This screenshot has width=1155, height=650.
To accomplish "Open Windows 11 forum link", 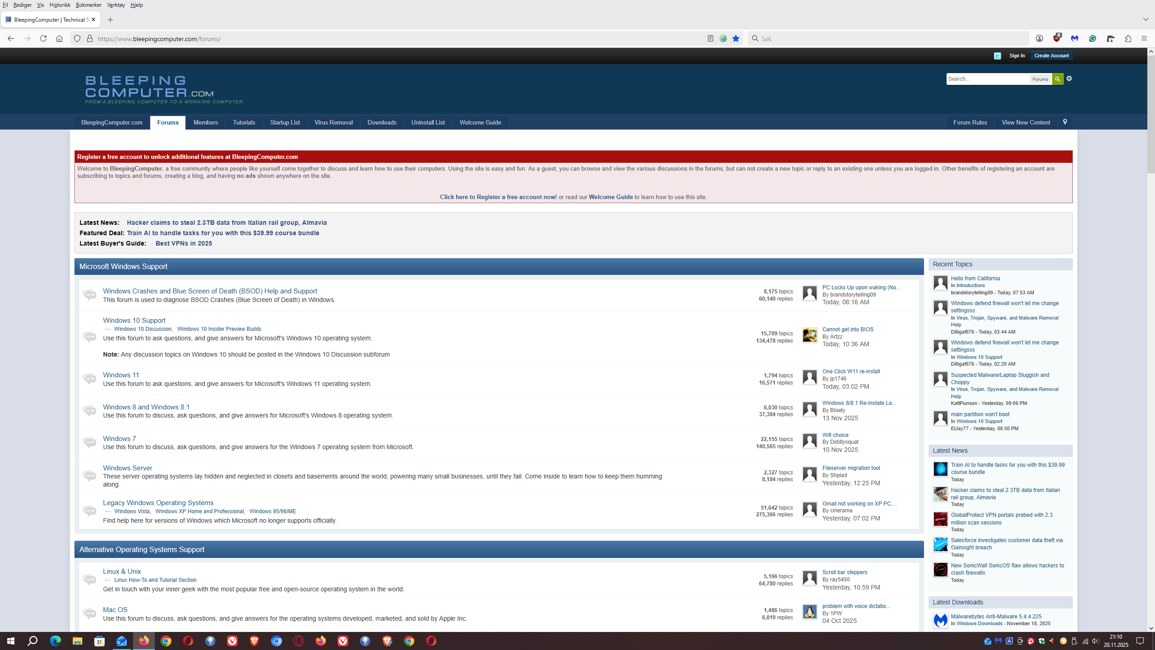I will [121, 375].
